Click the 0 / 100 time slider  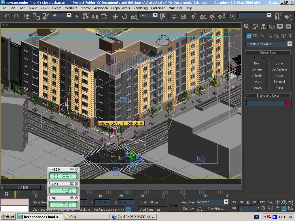tap(22, 187)
